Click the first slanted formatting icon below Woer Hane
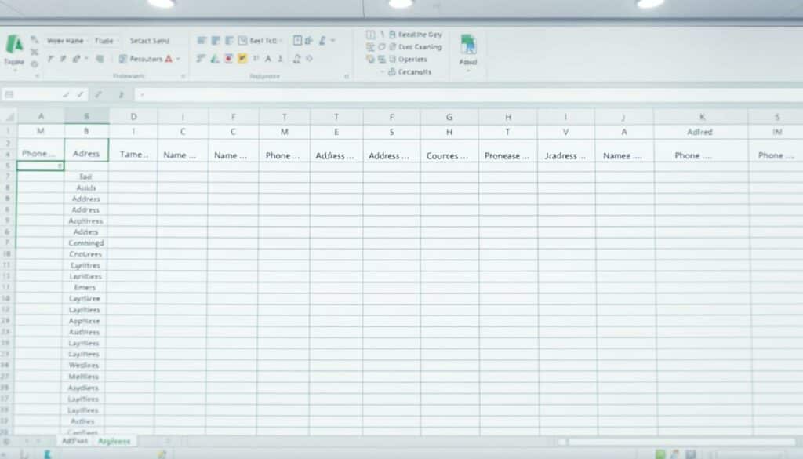Image resolution: width=803 pixels, height=459 pixels. [51, 59]
